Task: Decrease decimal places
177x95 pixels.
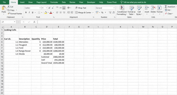Action: (113, 13)
